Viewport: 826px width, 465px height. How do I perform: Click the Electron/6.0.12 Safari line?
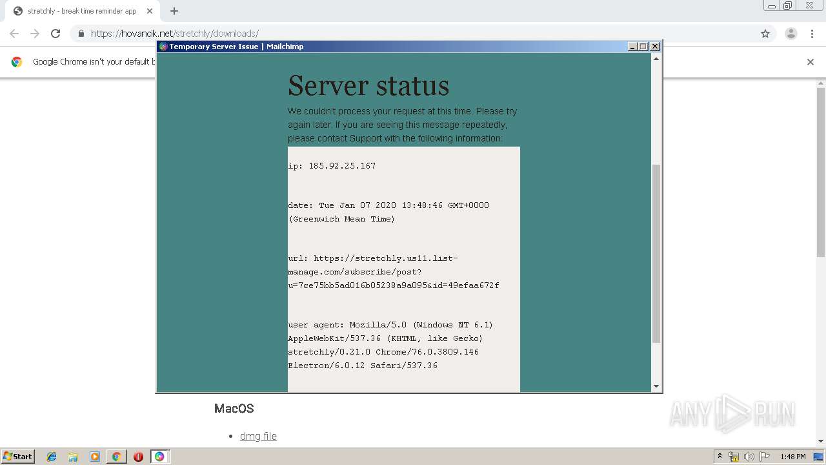point(363,366)
